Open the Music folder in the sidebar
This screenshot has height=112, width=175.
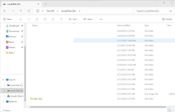tap(12, 42)
